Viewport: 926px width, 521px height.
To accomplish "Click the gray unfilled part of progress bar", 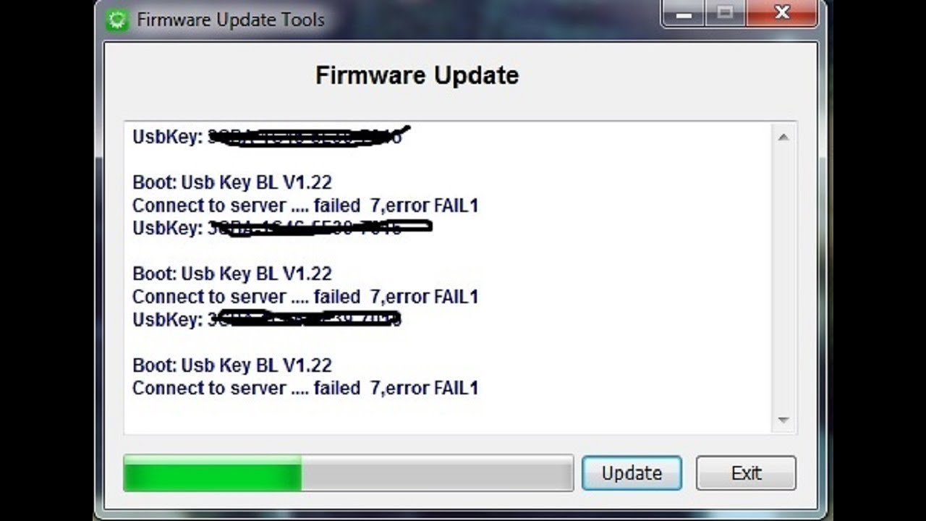I will 436,474.
